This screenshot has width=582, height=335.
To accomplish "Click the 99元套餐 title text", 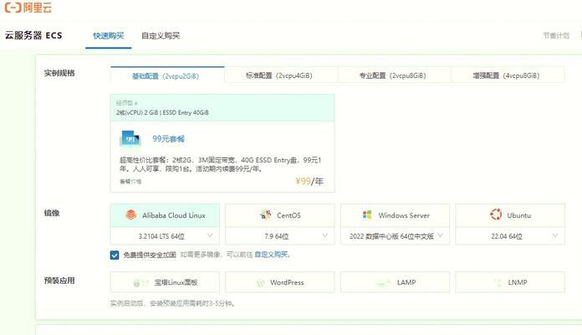I will (169, 139).
